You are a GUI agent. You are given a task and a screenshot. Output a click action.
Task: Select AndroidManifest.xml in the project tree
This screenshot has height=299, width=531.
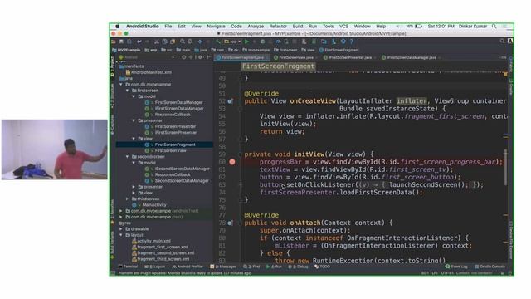[149, 72]
